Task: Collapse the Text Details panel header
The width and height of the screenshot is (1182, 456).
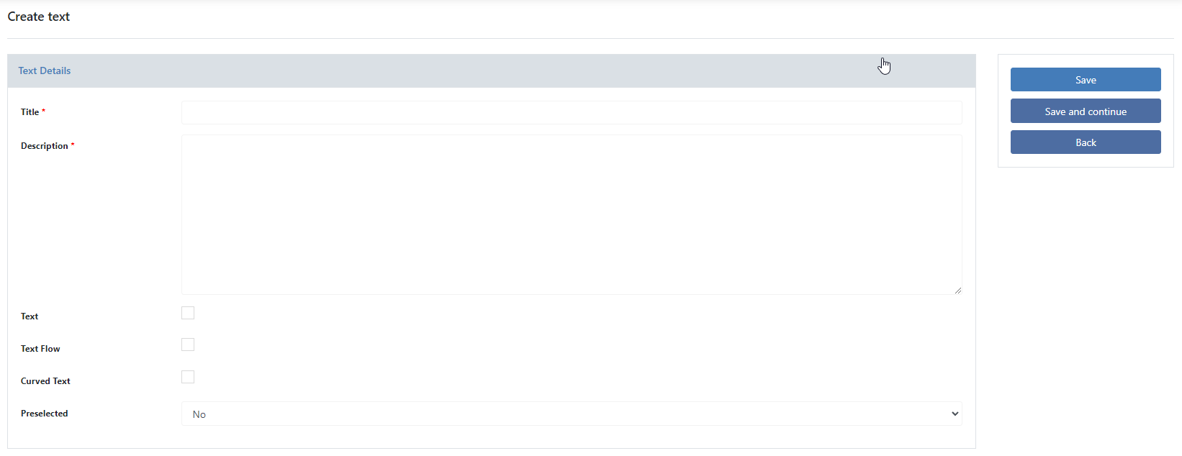Action: tap(492, 70)
